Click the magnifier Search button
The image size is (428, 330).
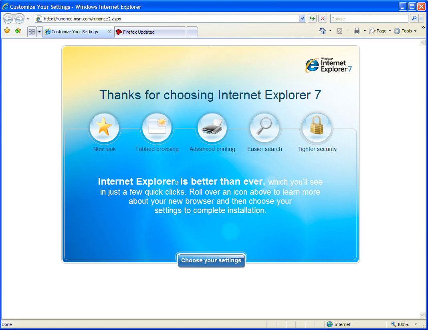(x=414, y=18)
